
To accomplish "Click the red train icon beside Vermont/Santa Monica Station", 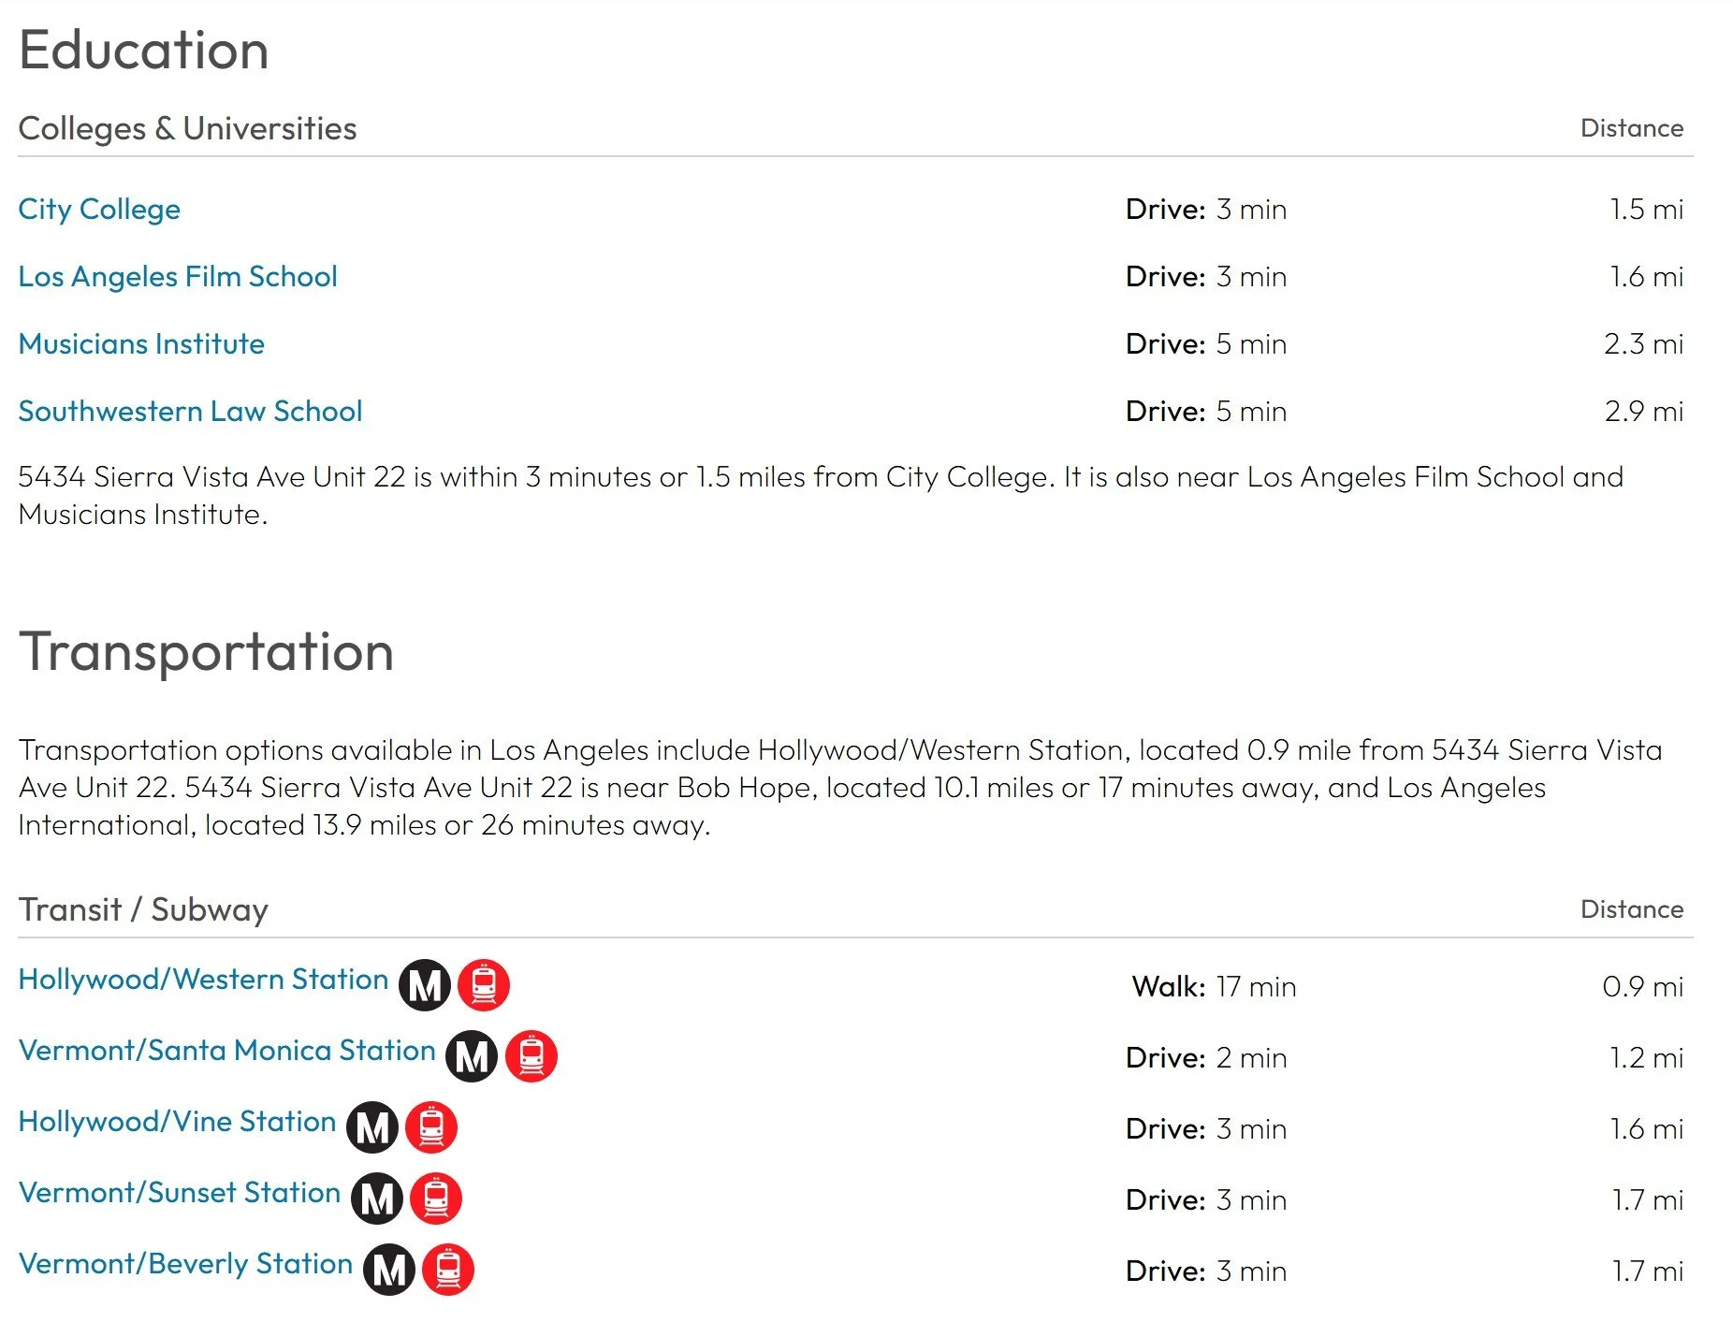I will pos(532,1056).
